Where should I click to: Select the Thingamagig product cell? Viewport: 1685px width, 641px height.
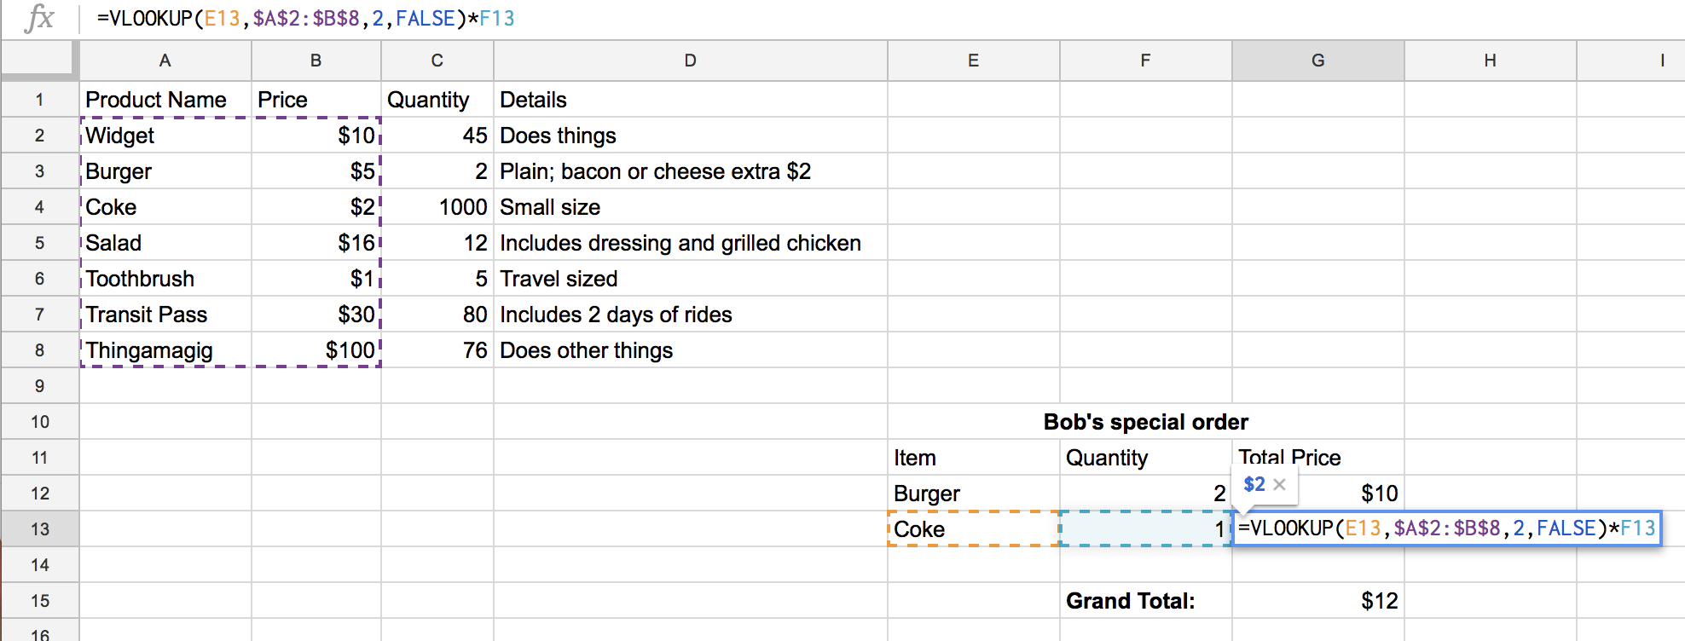(x=164, y=349)
